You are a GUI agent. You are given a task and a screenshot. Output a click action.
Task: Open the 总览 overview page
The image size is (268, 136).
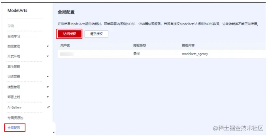(10, 26)
